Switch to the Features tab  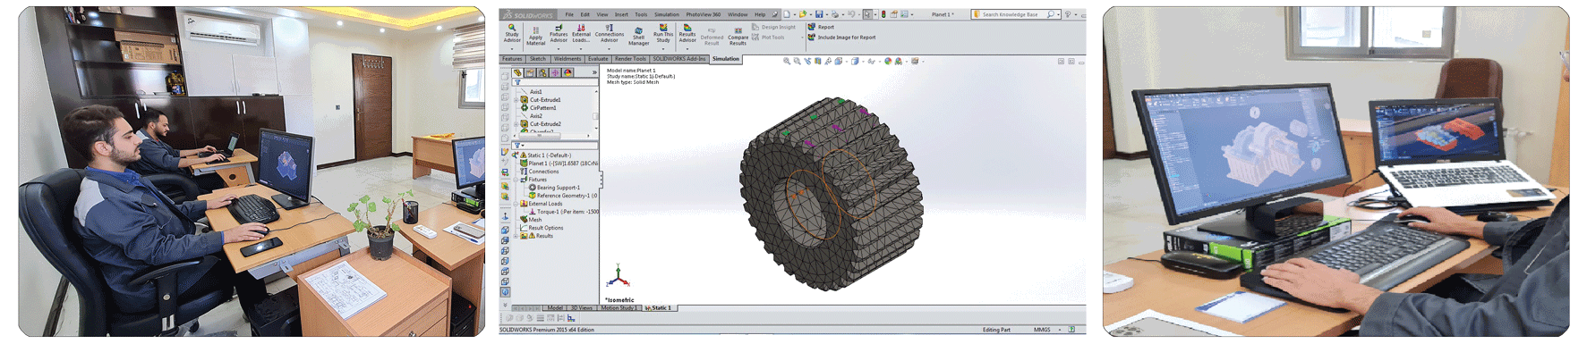pos(512,59)
